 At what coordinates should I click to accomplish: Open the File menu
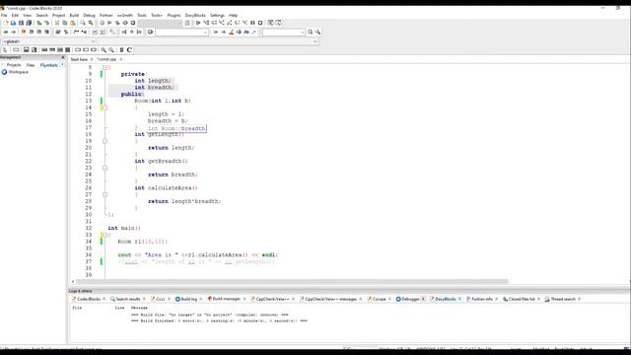point(4,16)
